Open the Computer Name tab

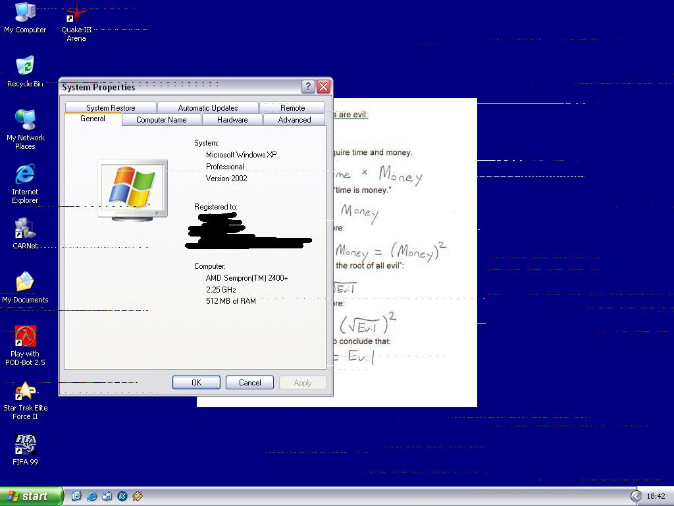161,120
